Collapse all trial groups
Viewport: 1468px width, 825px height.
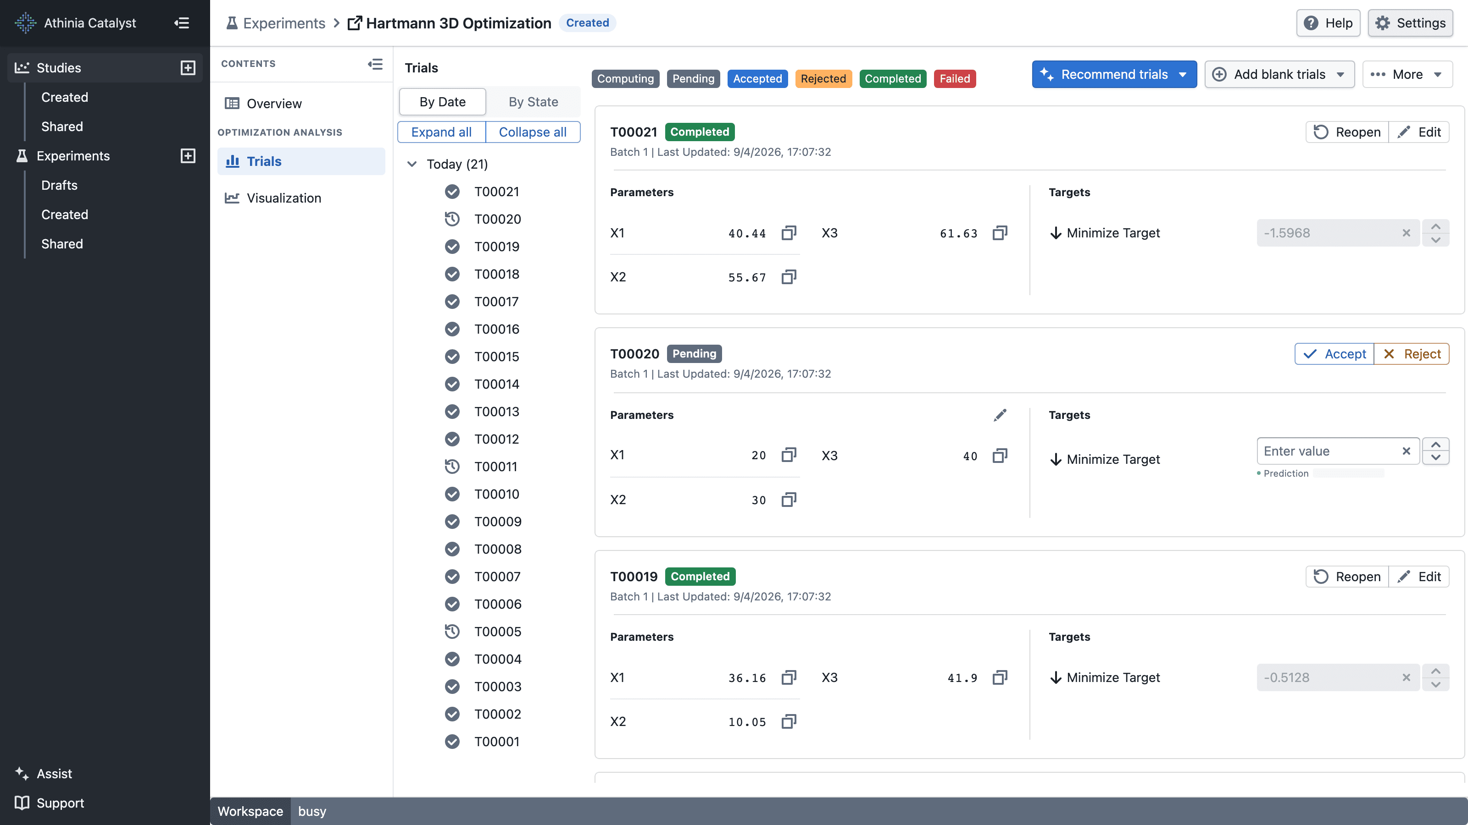(x=533, y=132)
